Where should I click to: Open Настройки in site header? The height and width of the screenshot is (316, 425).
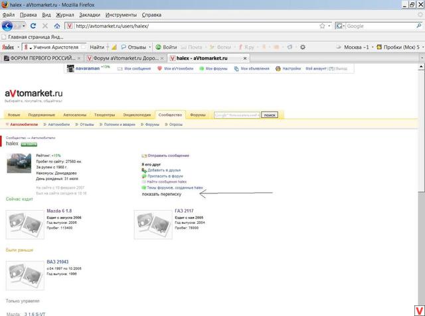pyautogui.click(x=288, y=69)
